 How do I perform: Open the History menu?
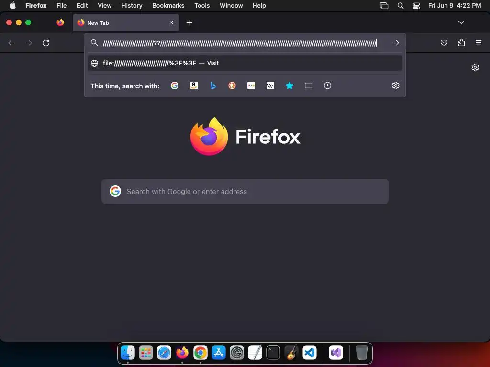(132, 5)
